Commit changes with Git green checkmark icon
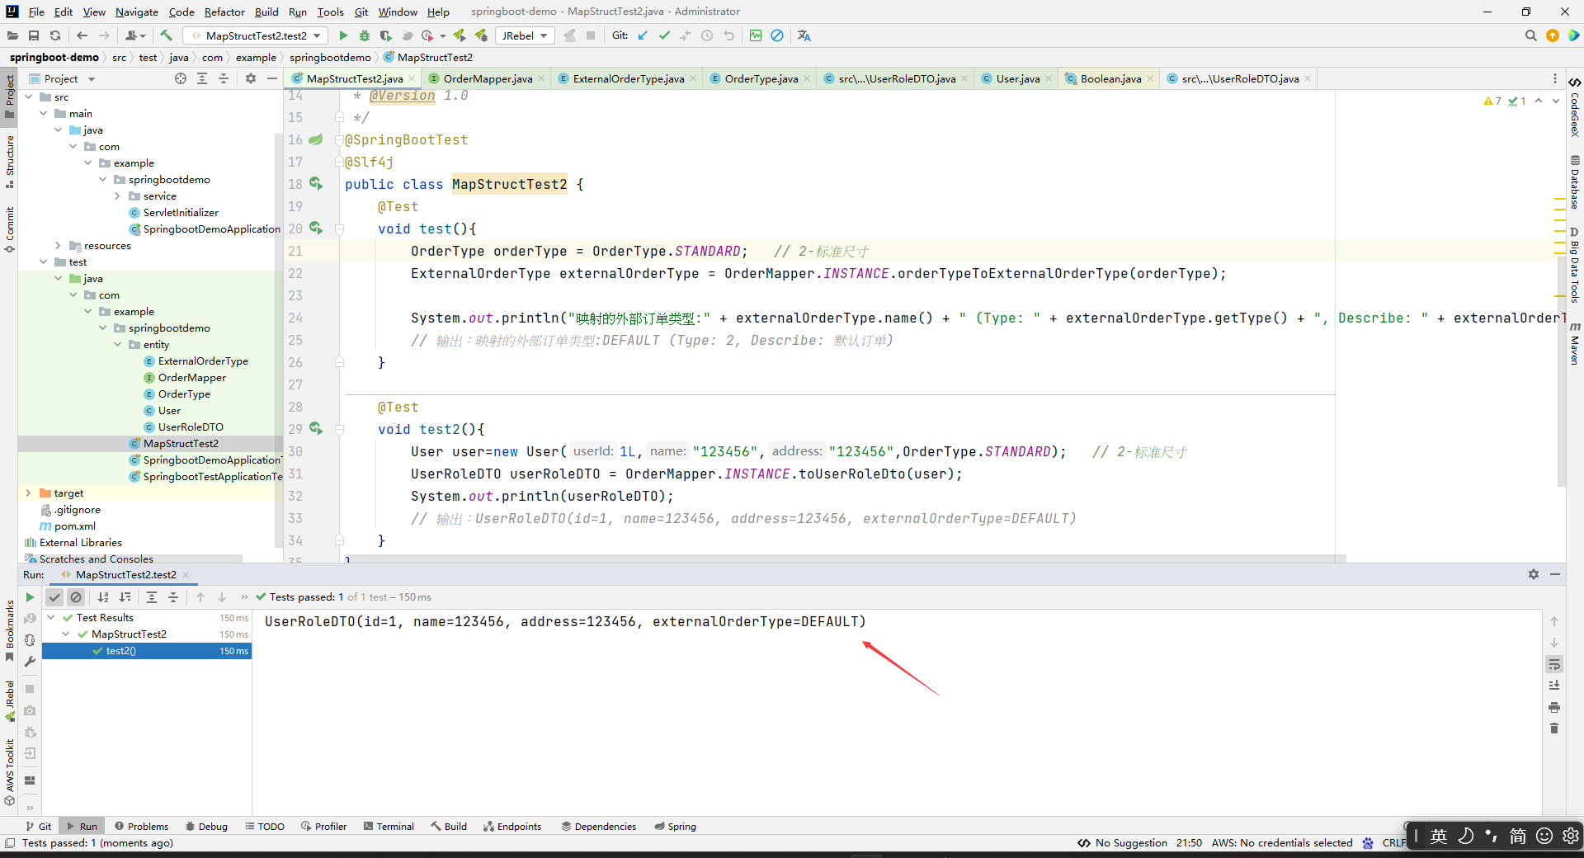Viewport: 1584px width, 858px height. click(664, 35)
